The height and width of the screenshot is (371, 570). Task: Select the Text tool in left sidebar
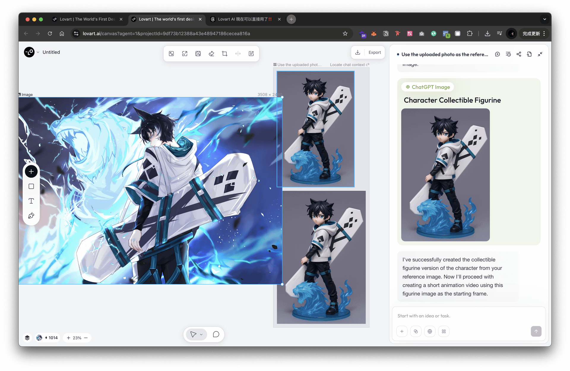(31, 201)
